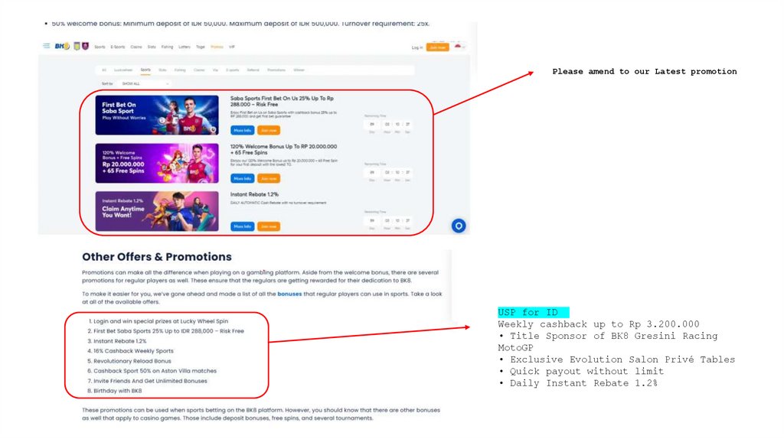Open the hamburger menu icon
The image size is (784, 439).
click(x=47, y=46)
